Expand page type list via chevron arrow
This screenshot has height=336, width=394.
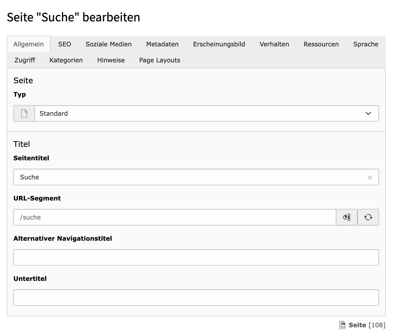click(x=368, y=113)
